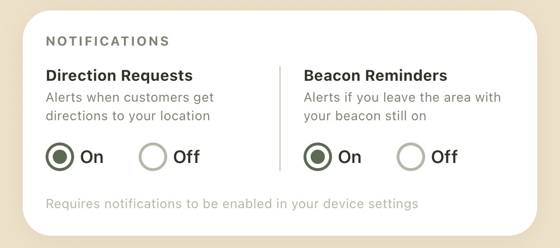Image resolution: width=560 pixels, height=248 pixels.
Task: Click the "Off" text label under Beacon Reminders
Action: click(x=444, y=157)
